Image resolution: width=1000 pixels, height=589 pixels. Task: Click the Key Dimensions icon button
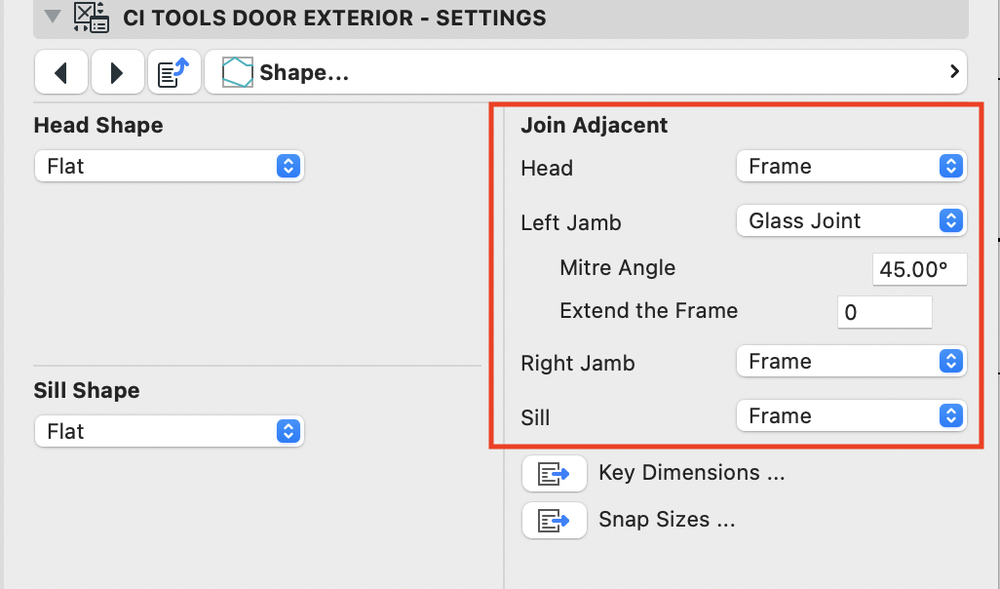tap(554, 473)
